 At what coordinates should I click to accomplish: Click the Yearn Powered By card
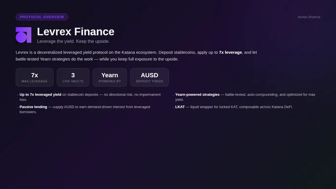click(x=110, y=77)
